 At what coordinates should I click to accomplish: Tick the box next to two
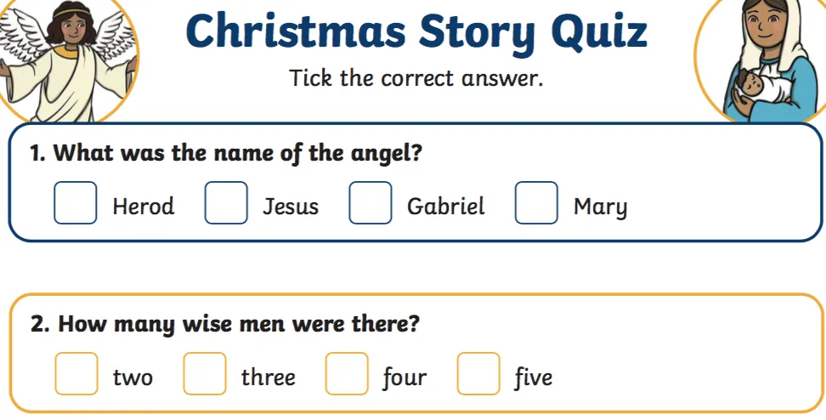[76, 374]
